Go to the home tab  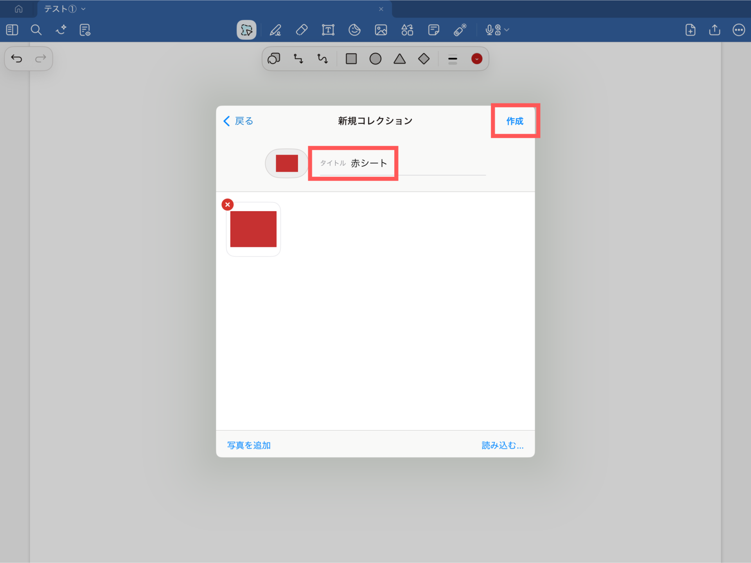point(18,9)
